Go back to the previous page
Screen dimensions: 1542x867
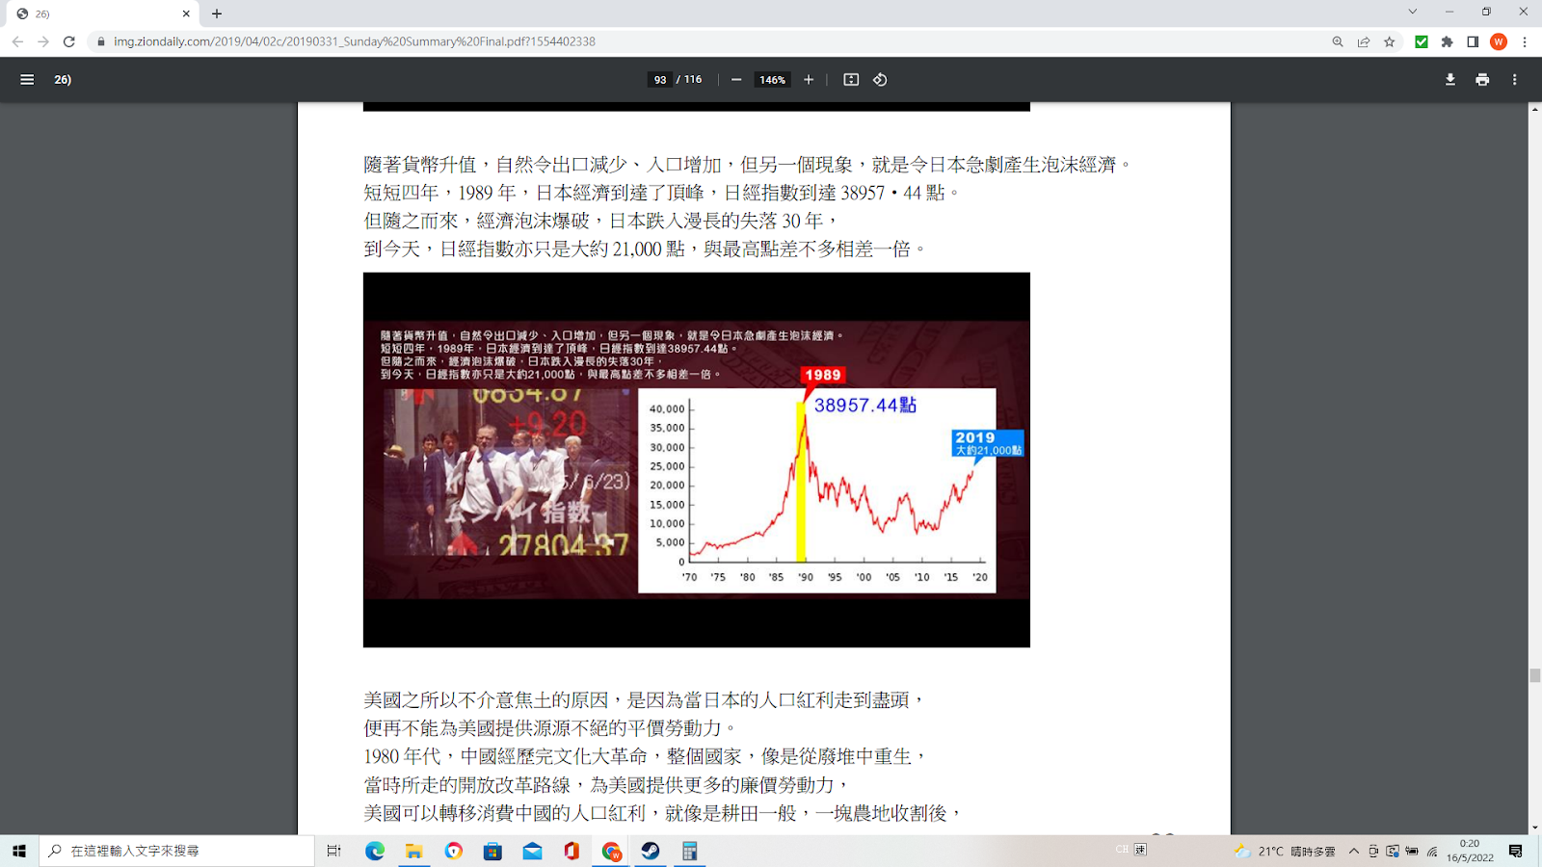[17, 41]
